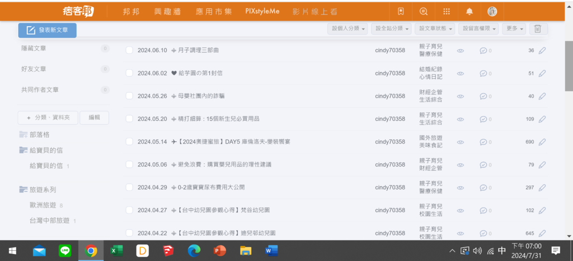The width and height of the screenshot is (573, 261).
Task: Open Windows action center notifications
Action: 556,251
